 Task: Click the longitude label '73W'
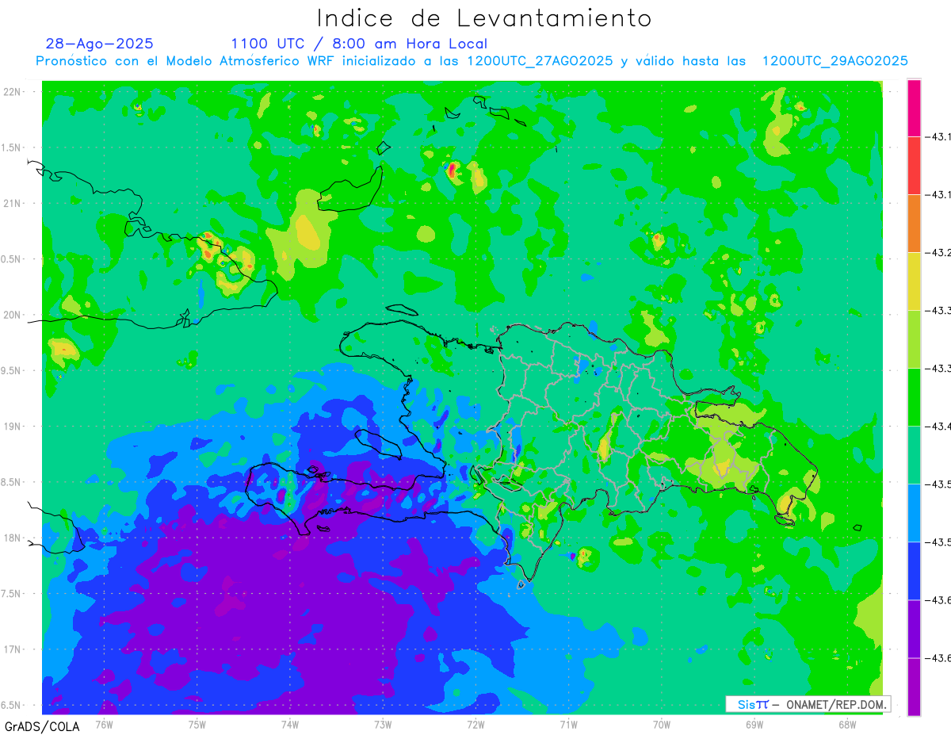pos(383,724)
